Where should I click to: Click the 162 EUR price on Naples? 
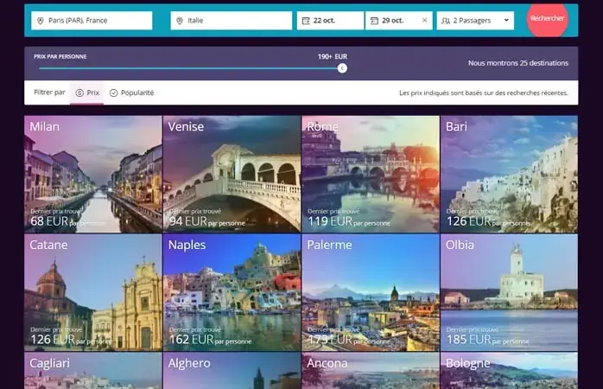[x=191, y=340]
